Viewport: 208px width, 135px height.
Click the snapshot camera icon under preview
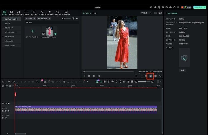tap(150, 76)
